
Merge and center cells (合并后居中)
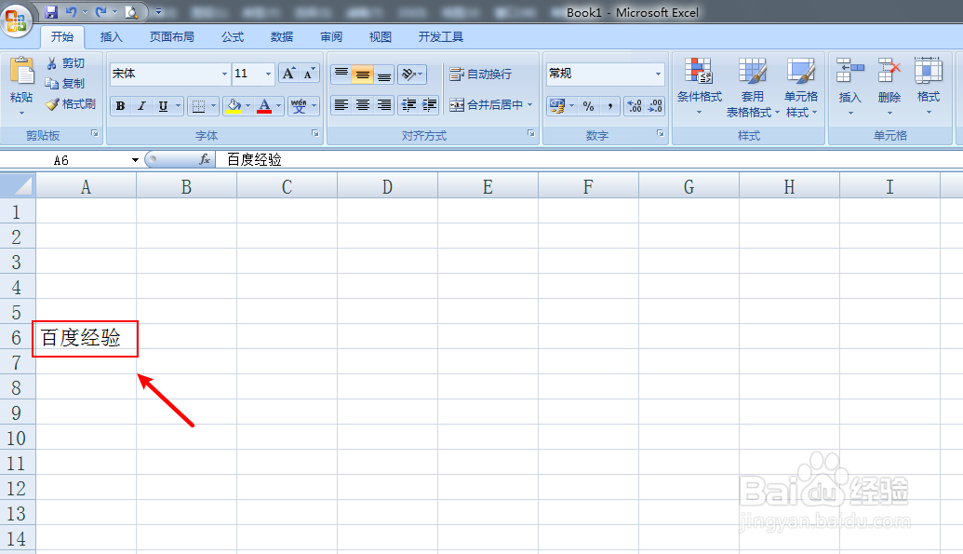(486, 105)
